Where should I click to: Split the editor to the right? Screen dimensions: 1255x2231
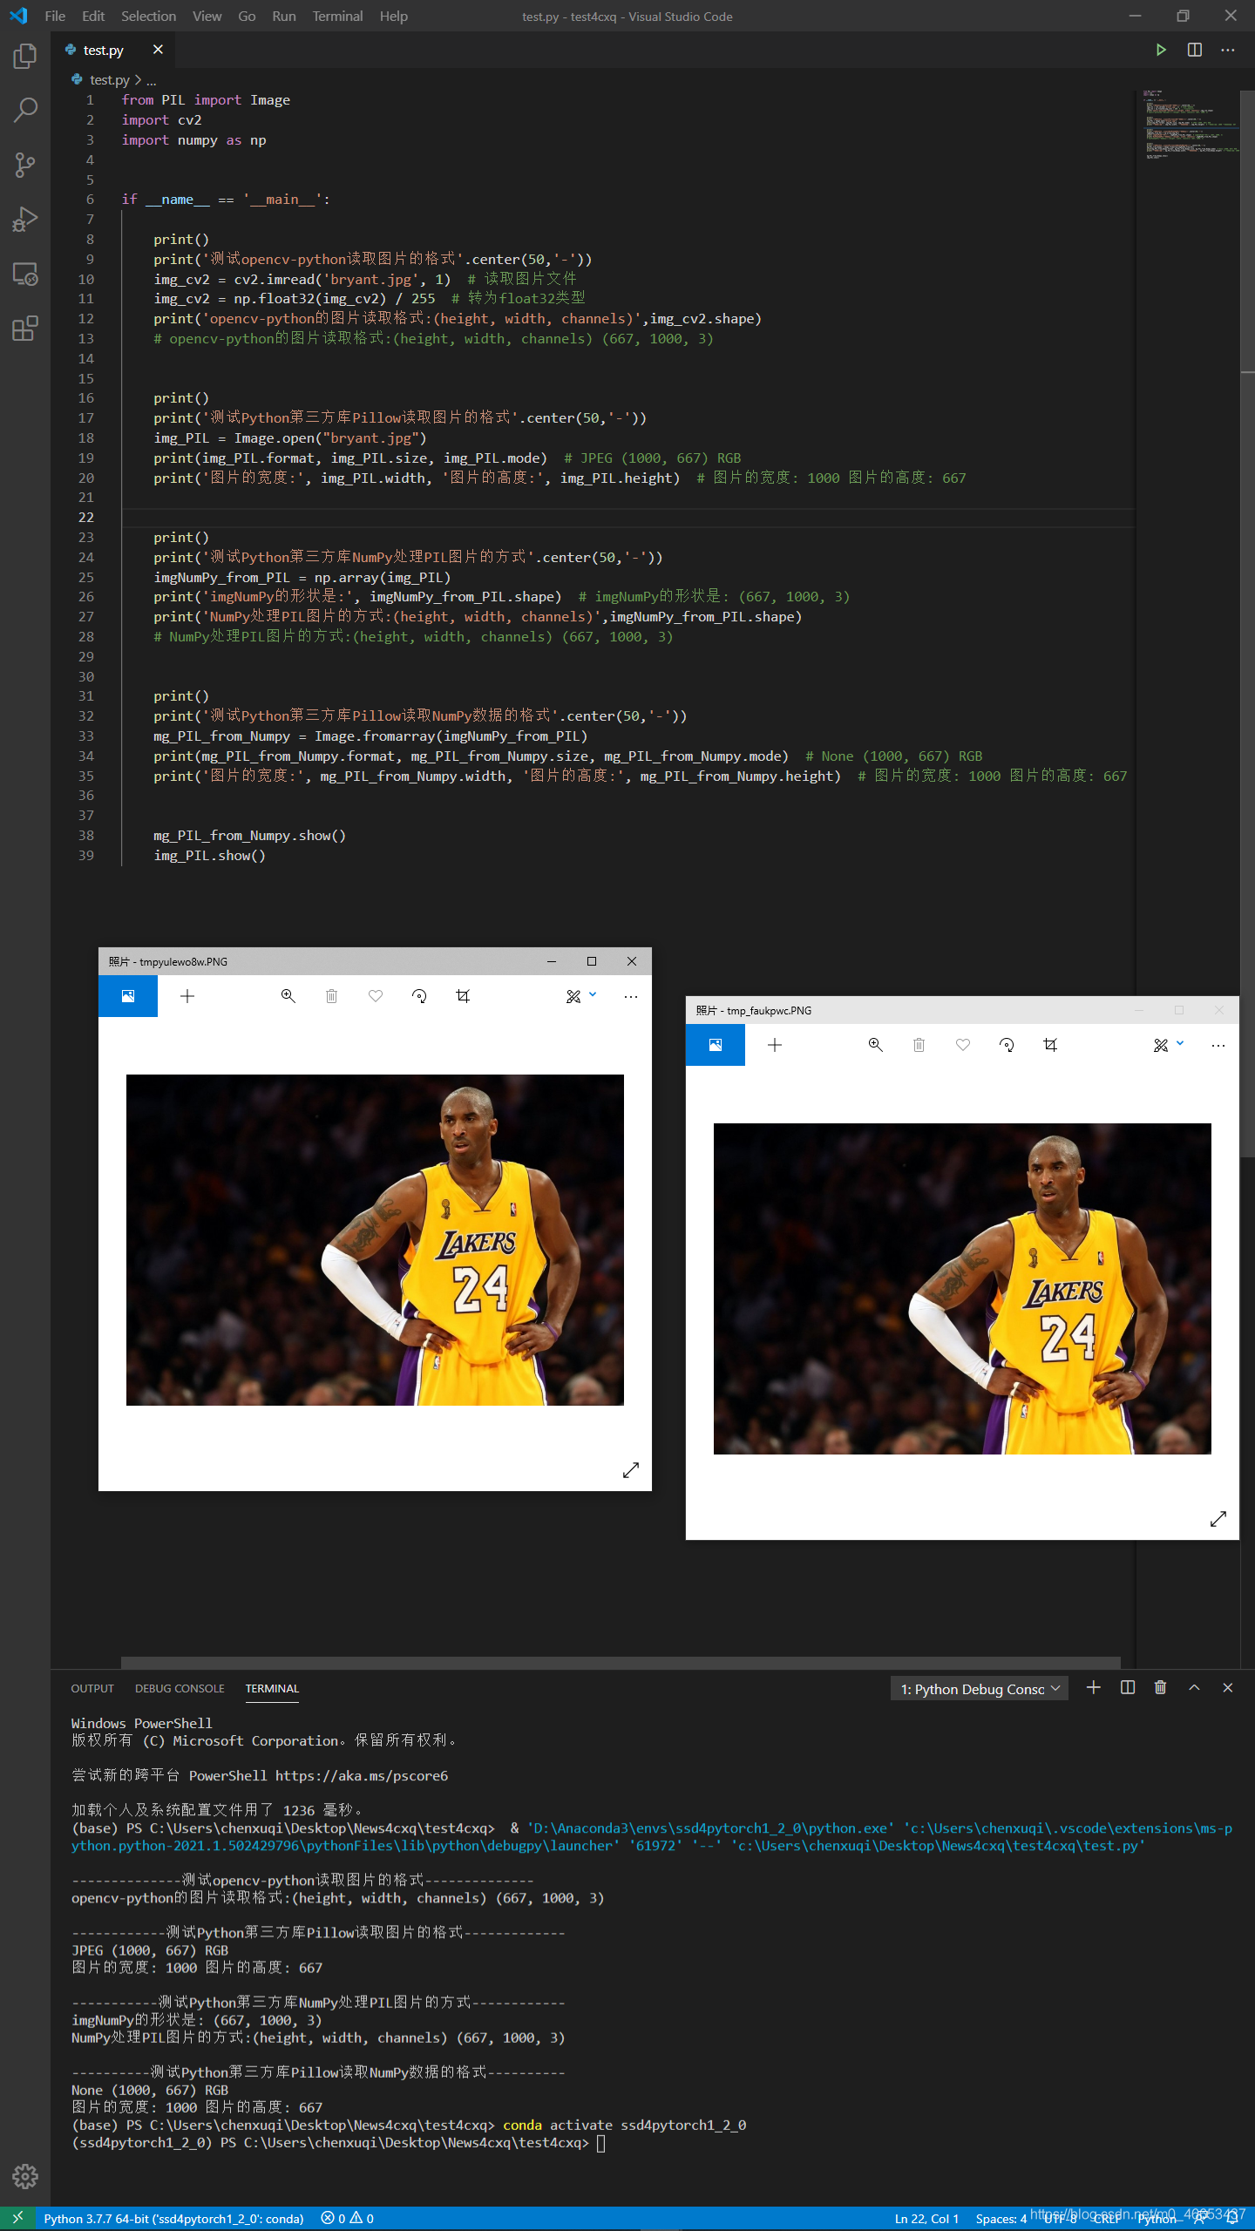tap(1195, 50)
